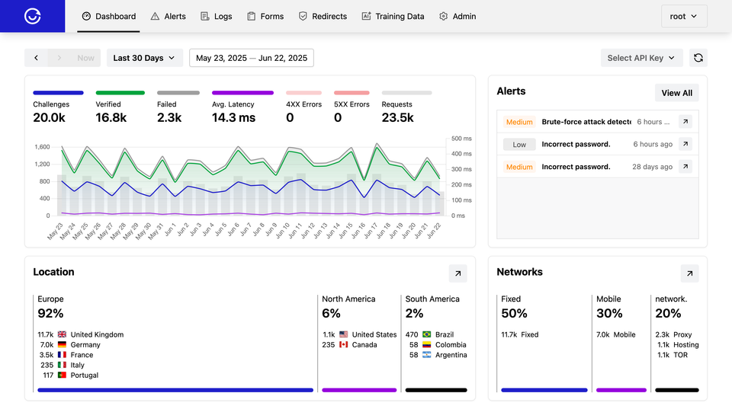The width and height of the screenshot is (732, 406).
Task: Click the refresh icon beside Select API Key
Action: pyautogui.click(x=698, y=58)
